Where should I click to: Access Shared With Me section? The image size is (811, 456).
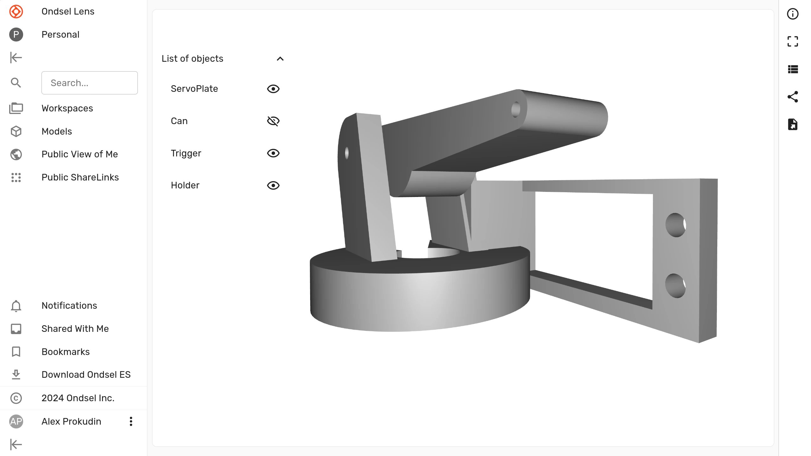(75, 328)
